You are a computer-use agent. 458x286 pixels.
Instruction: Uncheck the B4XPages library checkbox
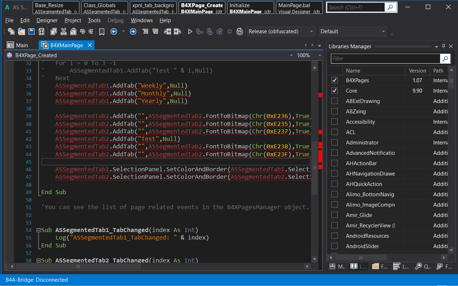[x=335, y=80]
